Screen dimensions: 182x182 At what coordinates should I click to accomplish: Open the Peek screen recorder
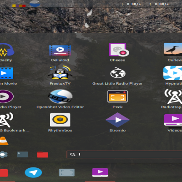(x=117, y=96)
